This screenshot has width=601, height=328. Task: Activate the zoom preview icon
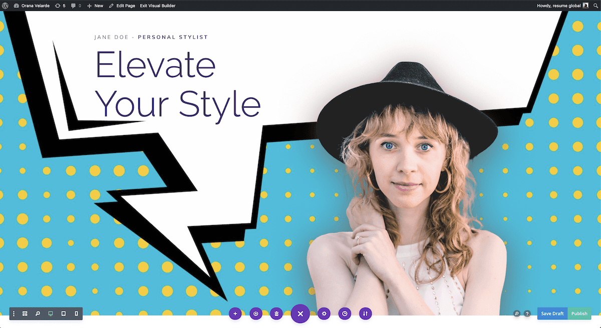[x=37, y=313]
